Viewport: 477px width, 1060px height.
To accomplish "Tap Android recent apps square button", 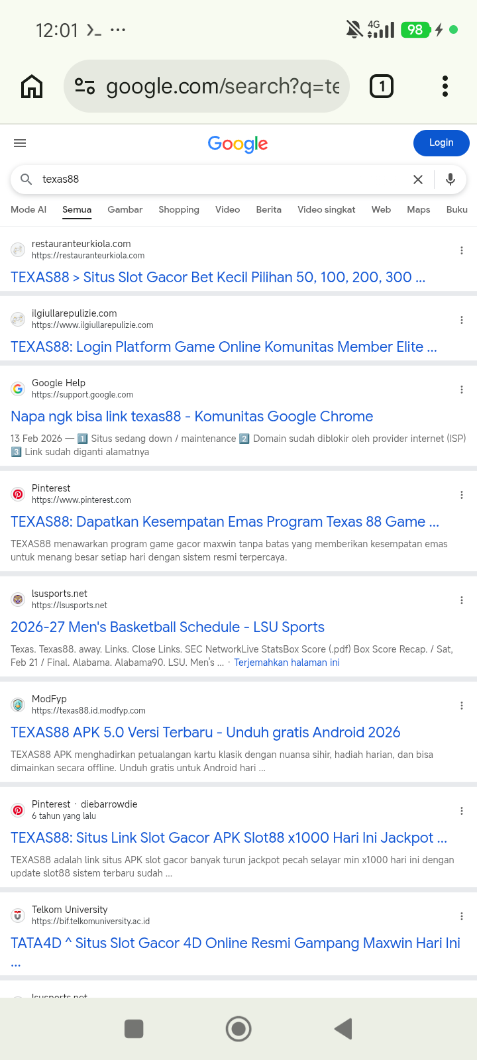I will [x=134, y=1029].
